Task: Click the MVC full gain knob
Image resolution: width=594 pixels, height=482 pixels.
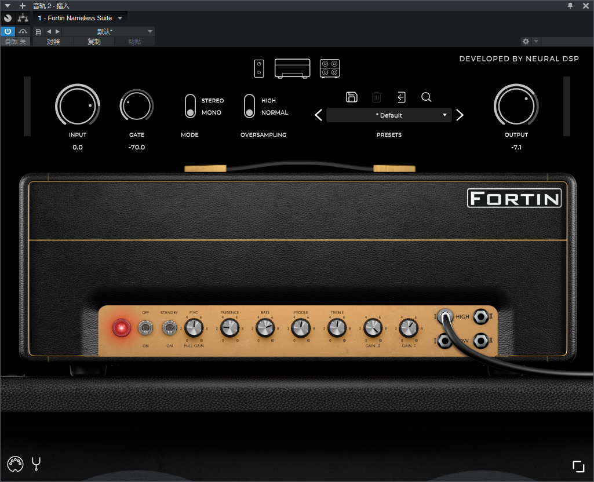Action: click(x=194, y=328)
